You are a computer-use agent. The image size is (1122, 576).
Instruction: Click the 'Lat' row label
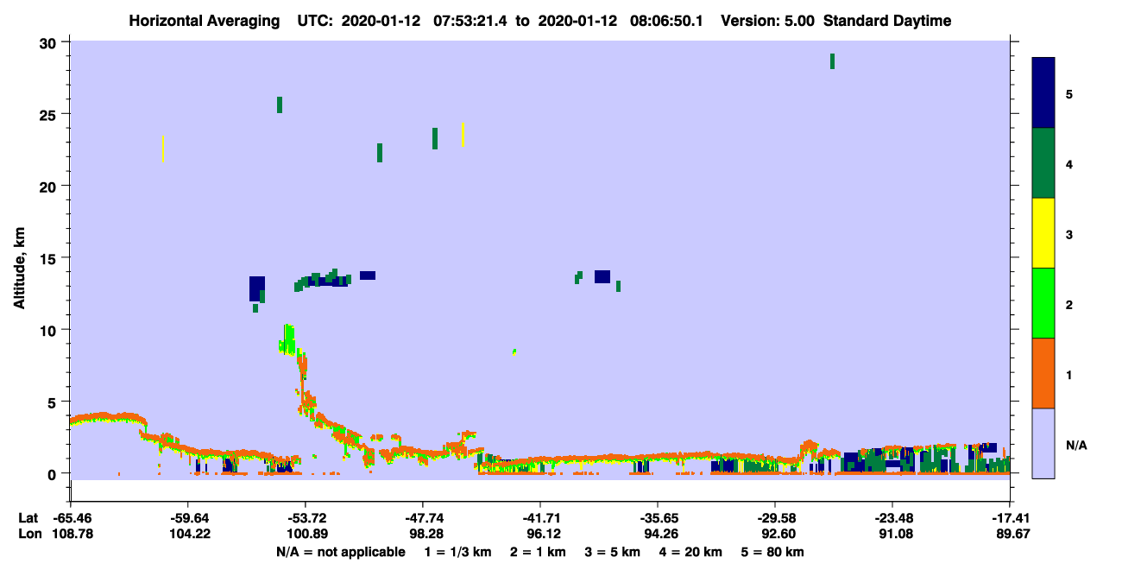pos(27,518)
